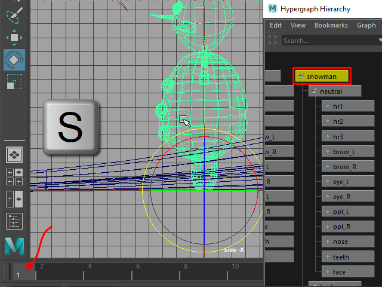
Task: Select the teeth node
Action: pyautogui.click(x=342, y=257)
